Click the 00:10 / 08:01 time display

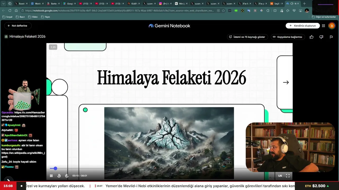[80, 176]
